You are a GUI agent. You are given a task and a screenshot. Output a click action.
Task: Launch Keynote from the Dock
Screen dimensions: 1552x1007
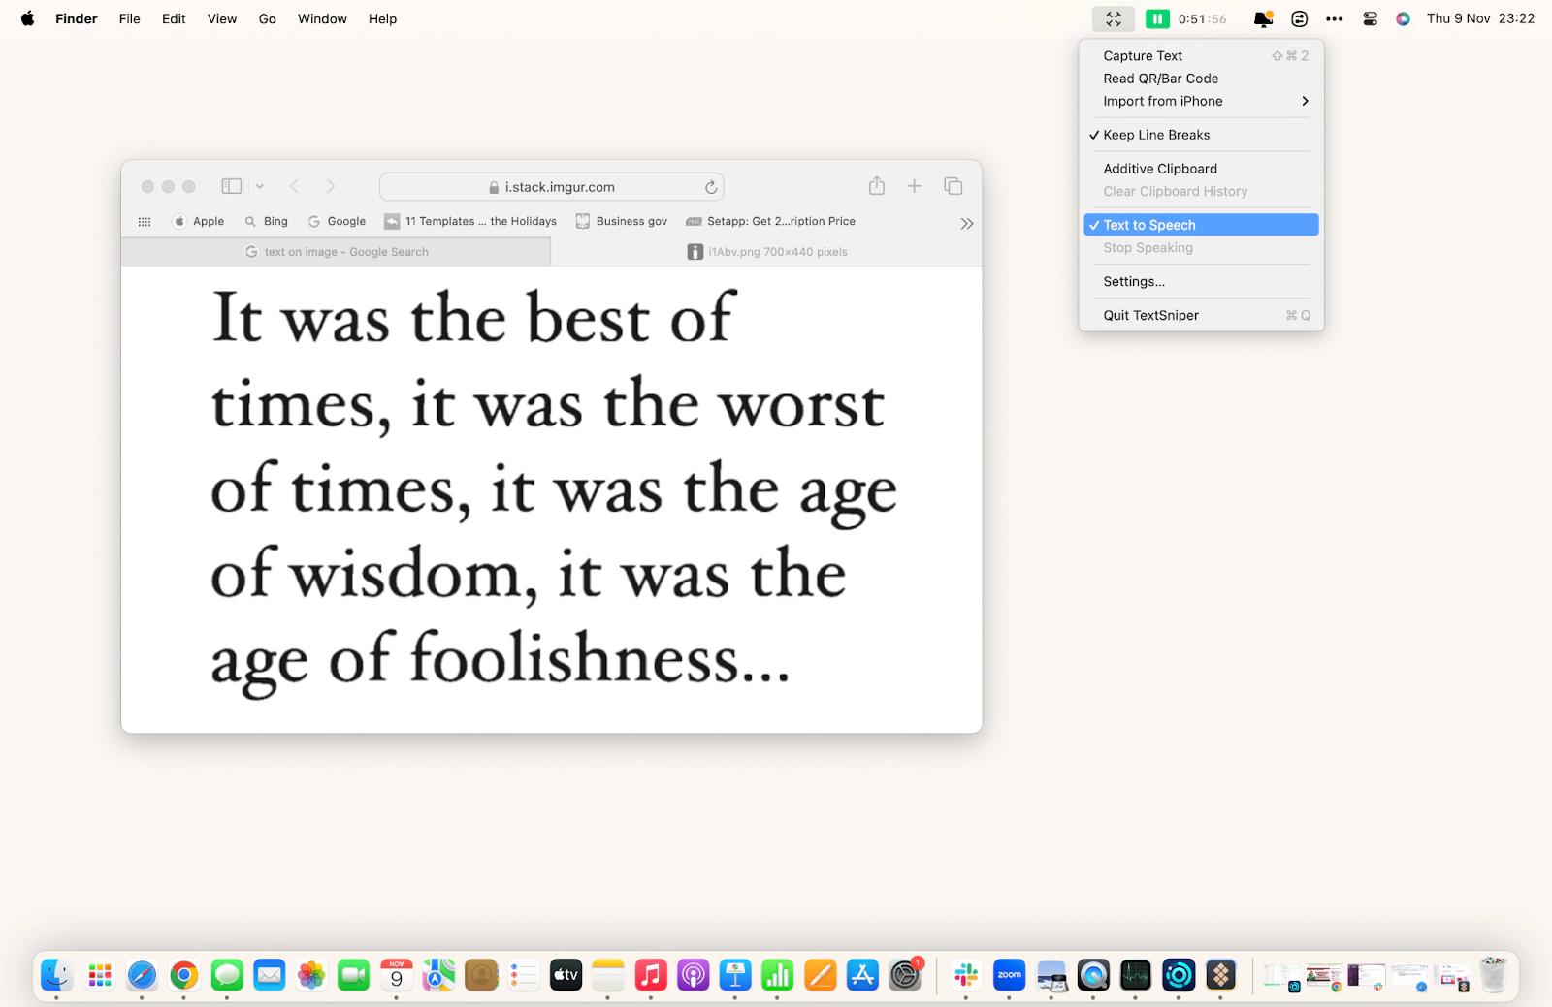coord(735,975)
